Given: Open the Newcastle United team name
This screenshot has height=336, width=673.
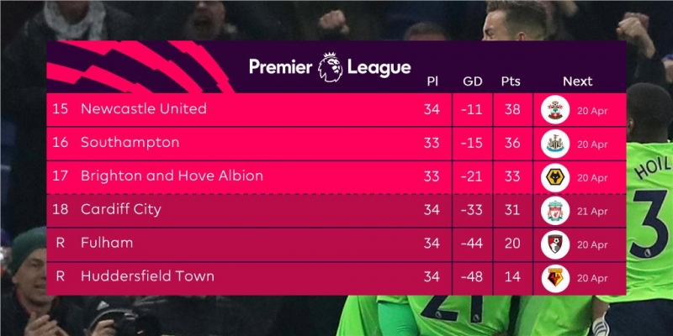Looking at the screenshot, I should coord(143,109).
